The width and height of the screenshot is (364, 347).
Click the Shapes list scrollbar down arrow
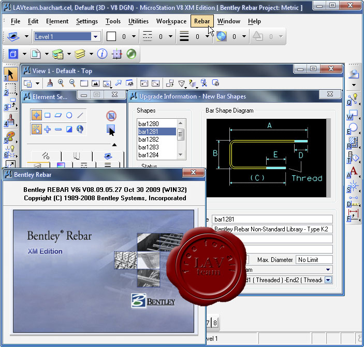181,155
